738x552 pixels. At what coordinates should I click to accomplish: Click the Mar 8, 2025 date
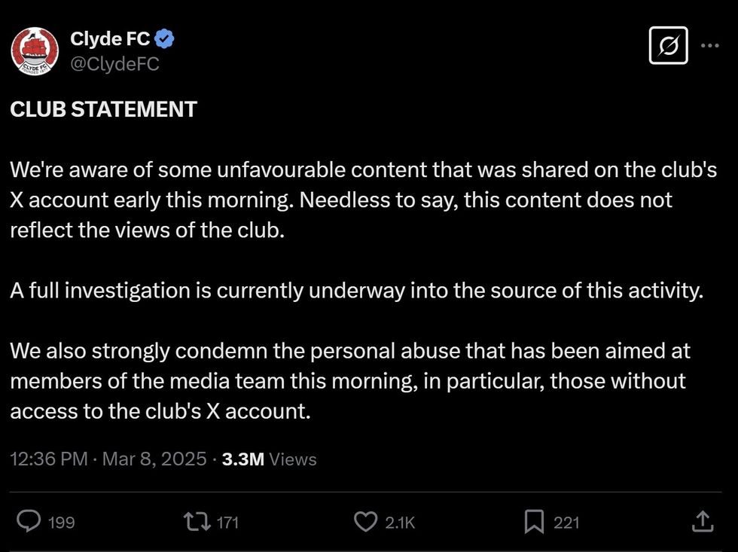tap(154, 459)
